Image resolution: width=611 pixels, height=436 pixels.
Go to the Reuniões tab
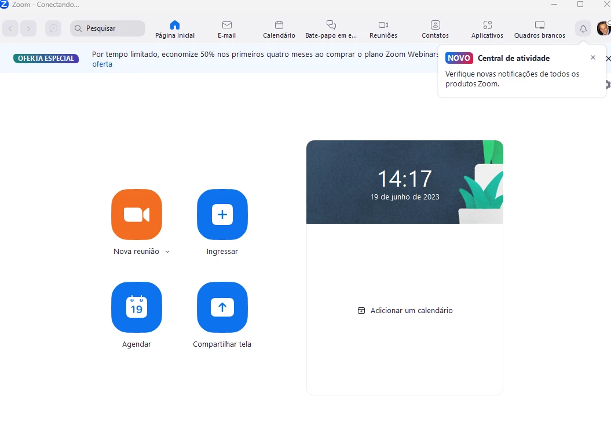coord(383,30)
